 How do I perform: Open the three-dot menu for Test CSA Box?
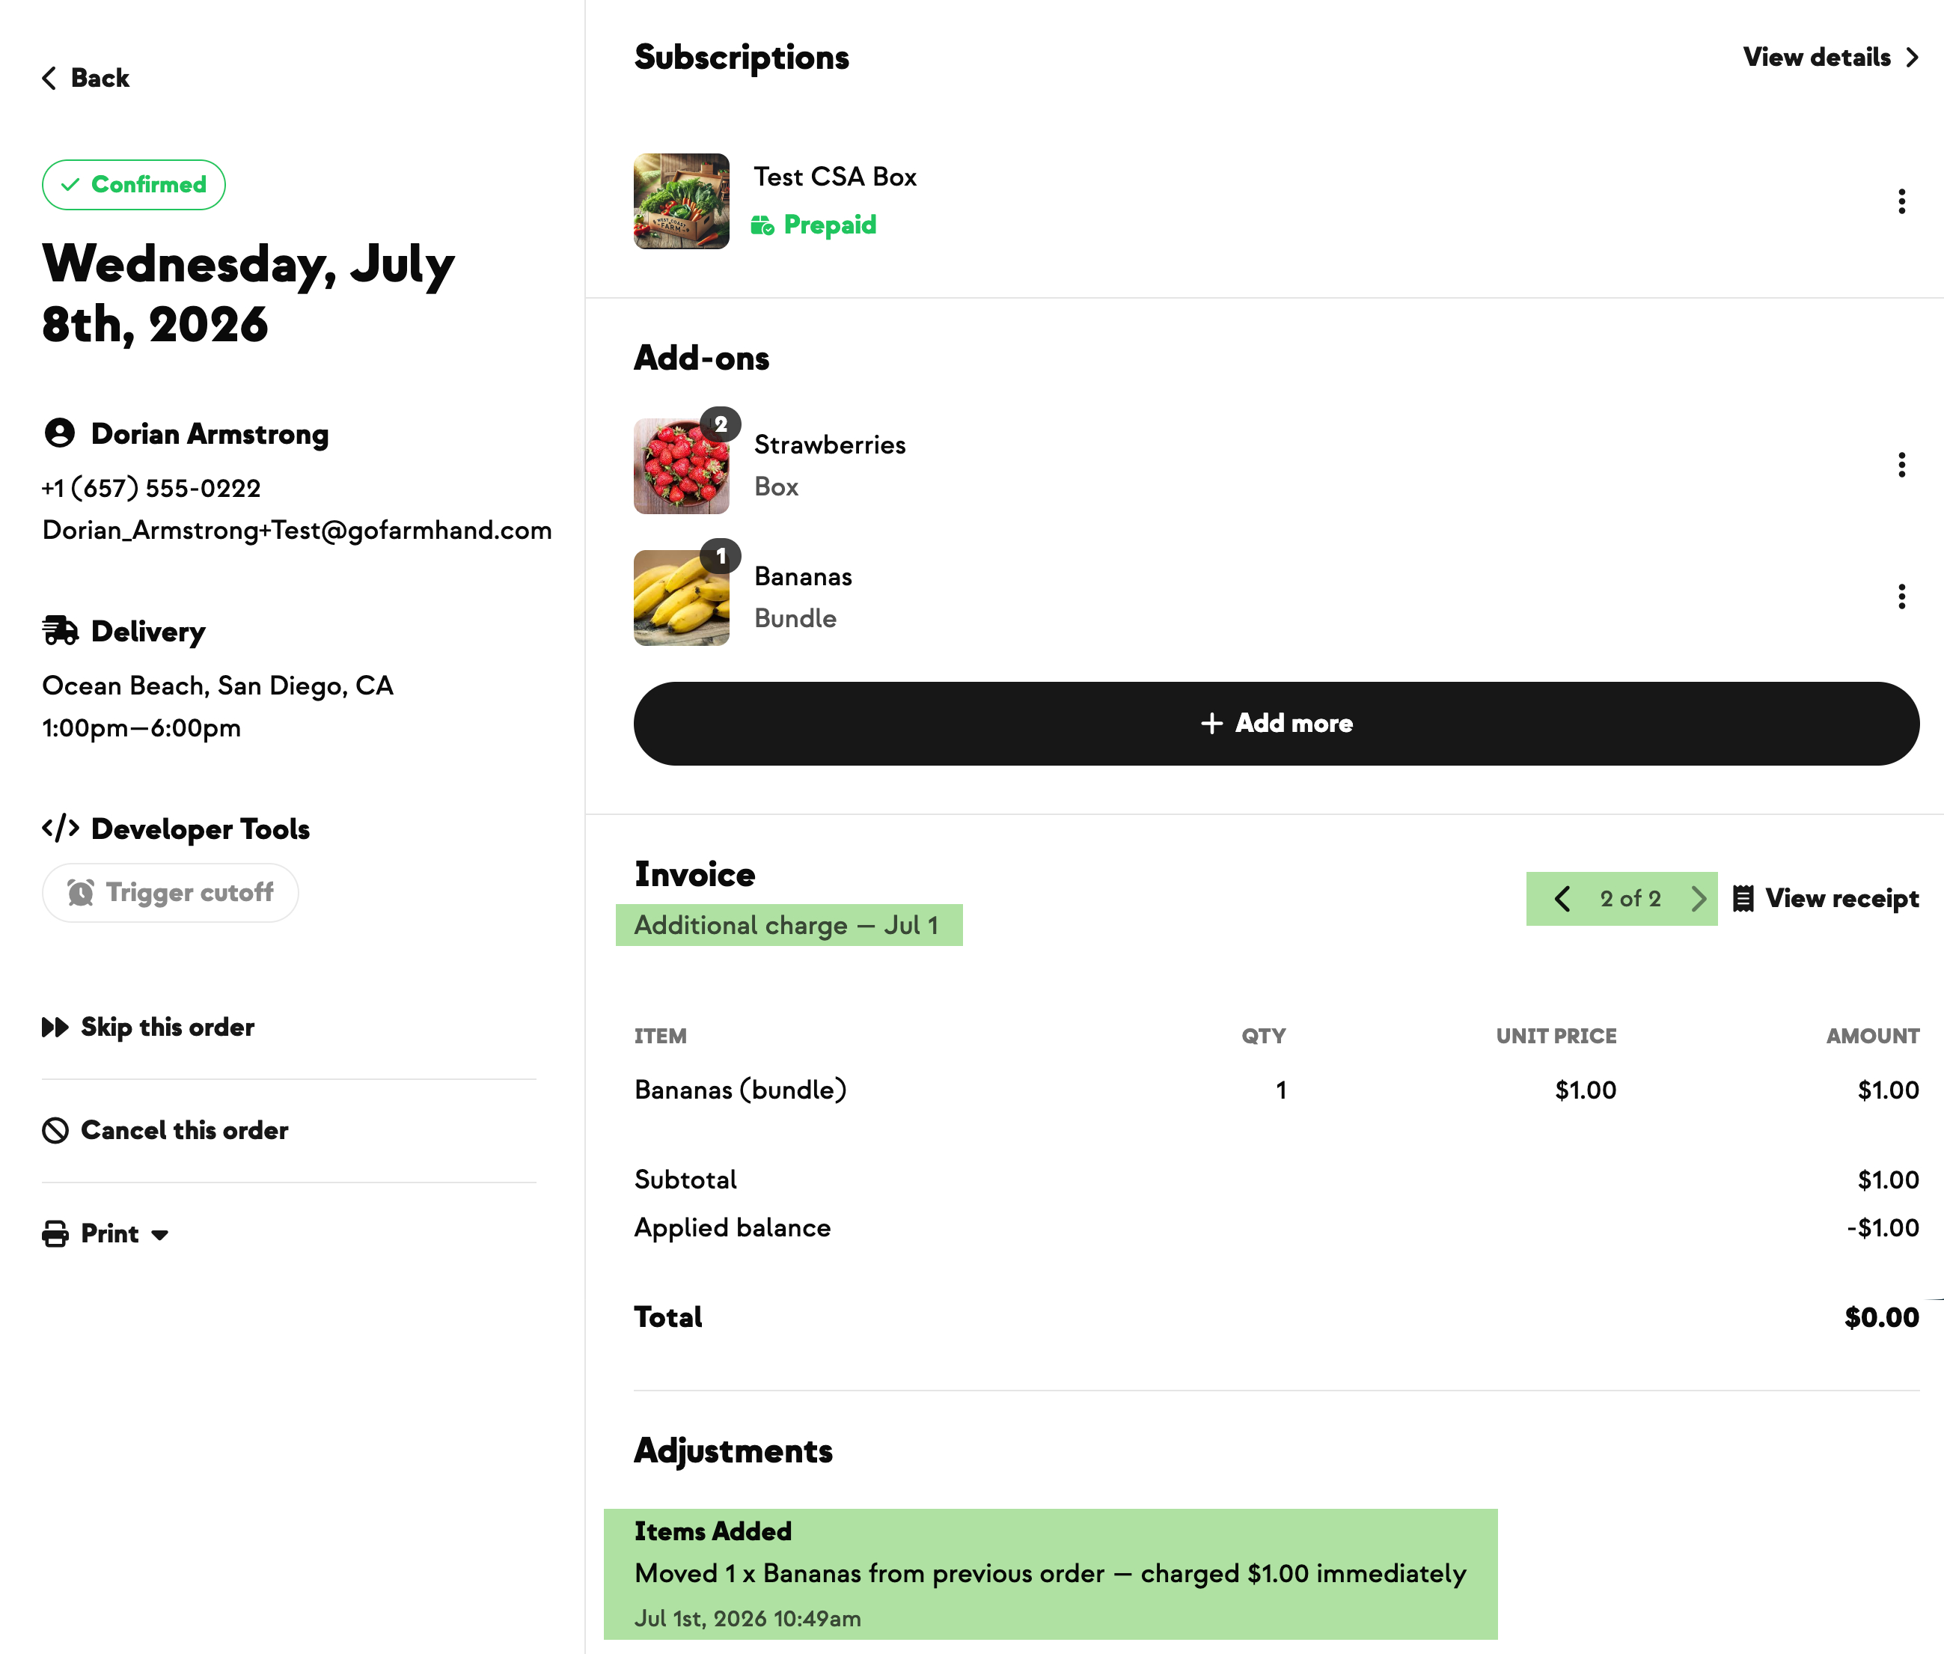tap(1902, 201)
